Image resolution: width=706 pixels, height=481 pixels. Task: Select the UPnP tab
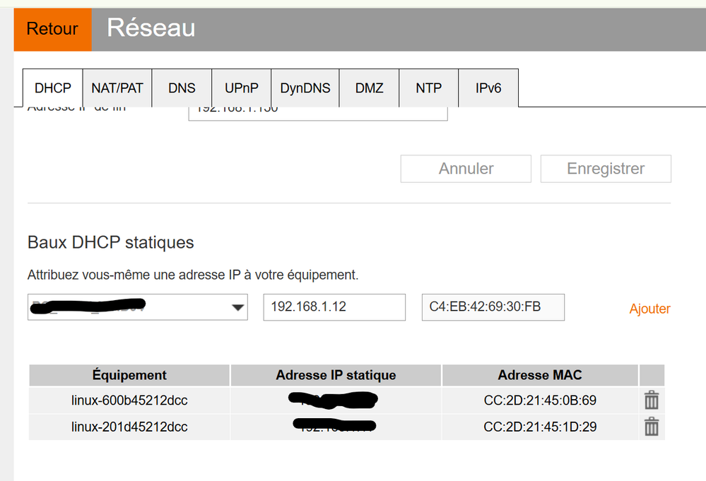[x=242, y=88]
